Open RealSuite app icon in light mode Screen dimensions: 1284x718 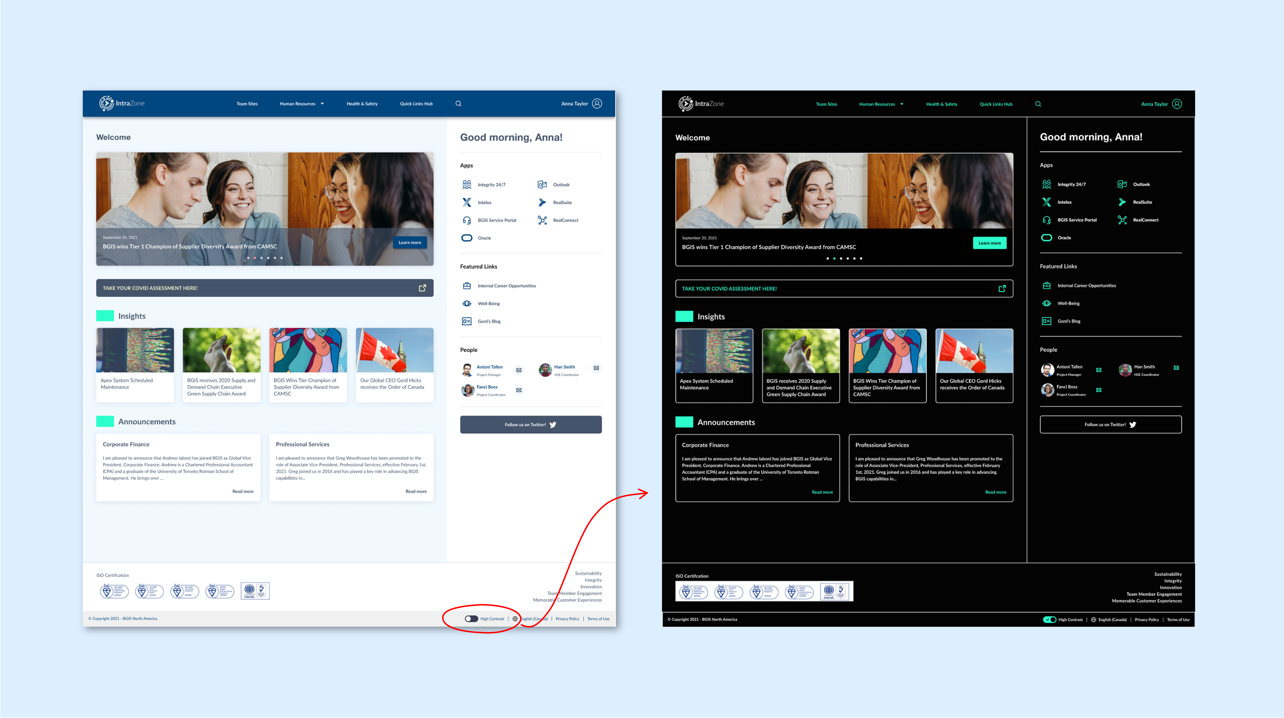click(542, 202)
